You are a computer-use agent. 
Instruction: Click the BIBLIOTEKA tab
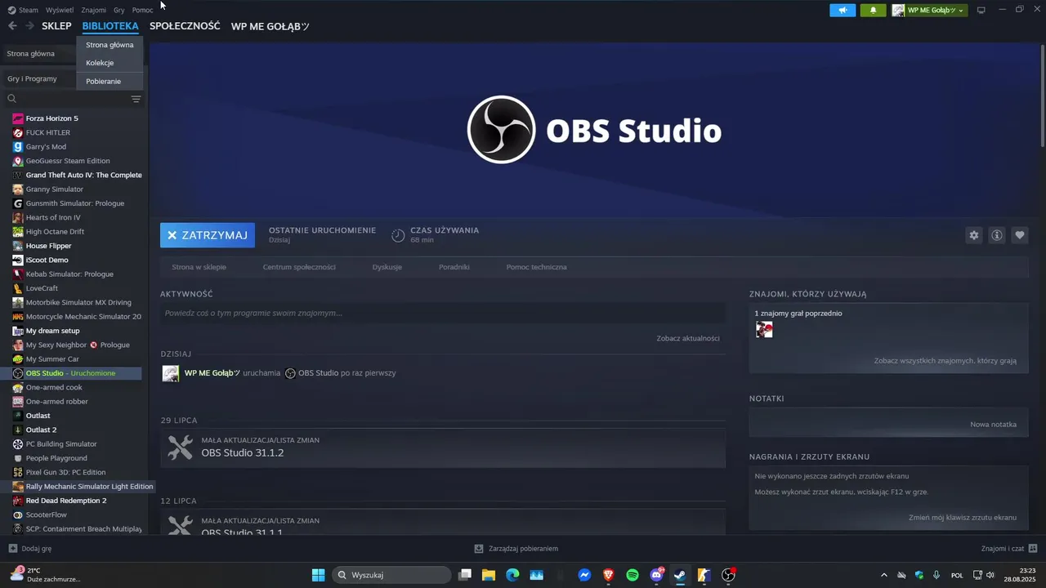pos(110,26)
